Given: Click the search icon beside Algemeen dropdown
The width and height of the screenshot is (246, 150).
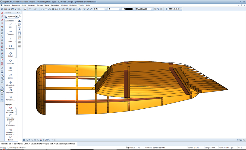Looking at the screenshot, I should pos(19,17).
